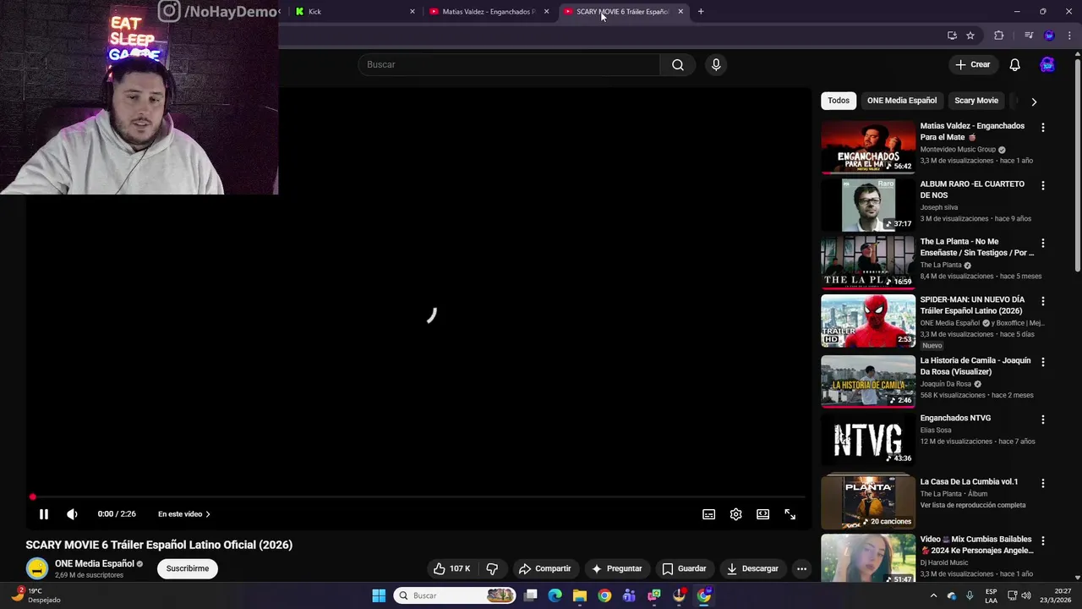Open YouTube notifications bell
1082x609 pixels.
[x=1015, y=64]
